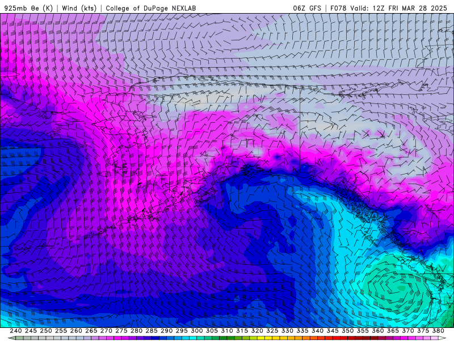The height and width of the screenshot is (341, 454).
Task: Click the 275 legend value
Action: coord(121,331)
